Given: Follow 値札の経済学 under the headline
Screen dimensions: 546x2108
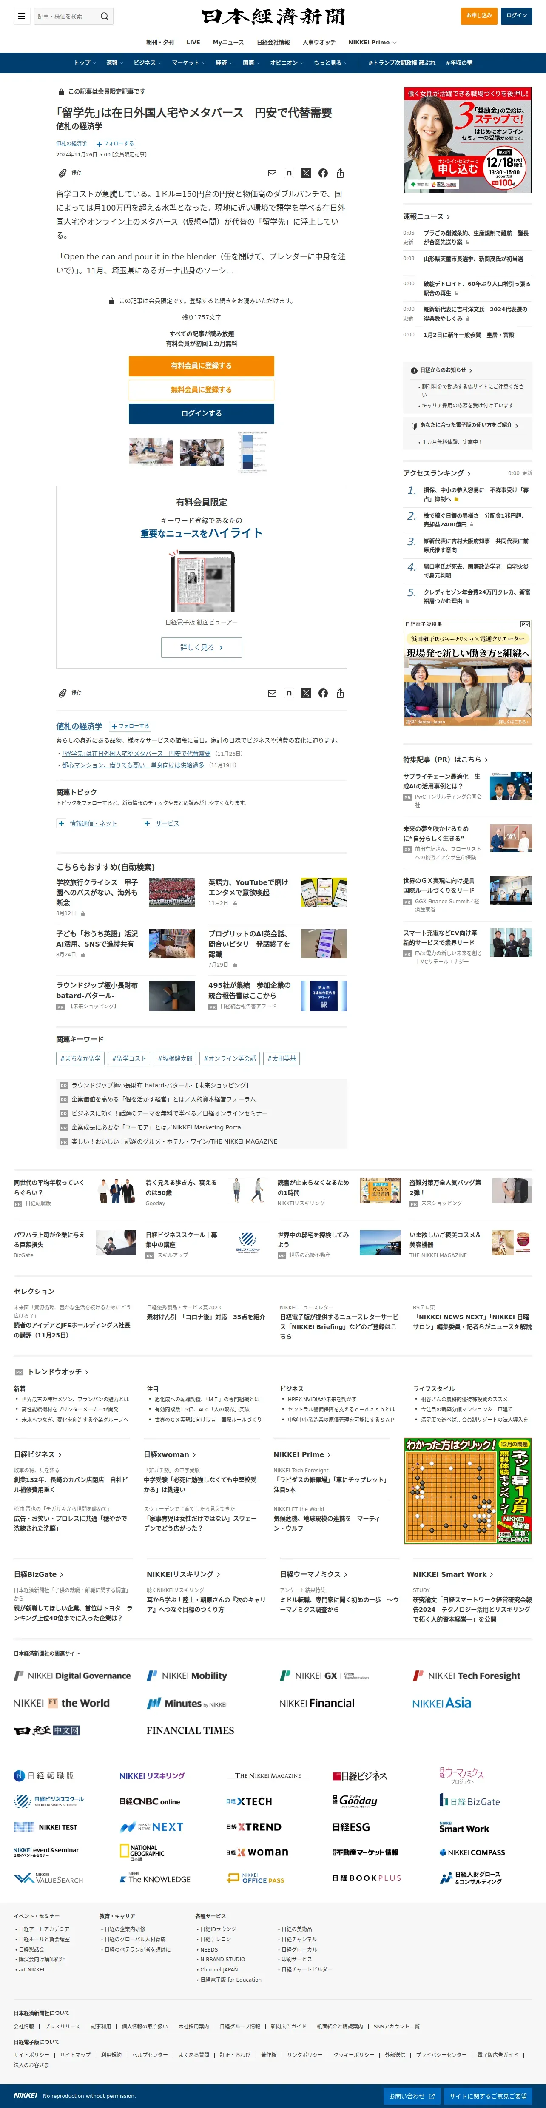Looking at the screenshot, I should point(115,143).
